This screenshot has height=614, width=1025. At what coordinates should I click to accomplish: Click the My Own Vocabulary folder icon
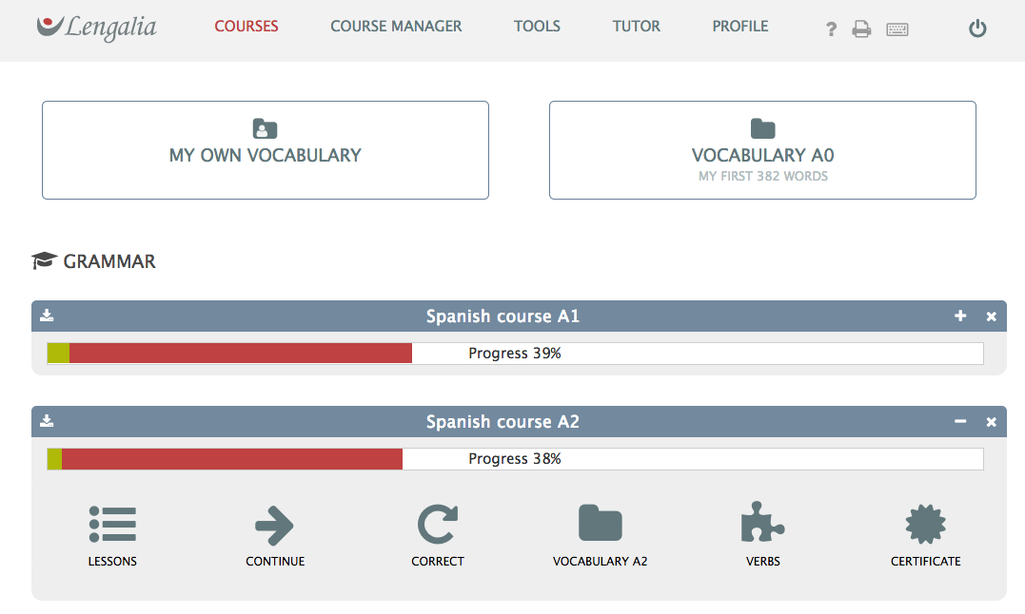coord(265,128)
